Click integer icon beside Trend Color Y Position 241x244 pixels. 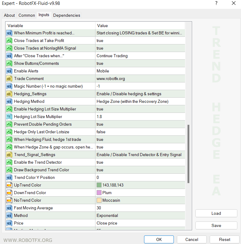coord(9,178)
